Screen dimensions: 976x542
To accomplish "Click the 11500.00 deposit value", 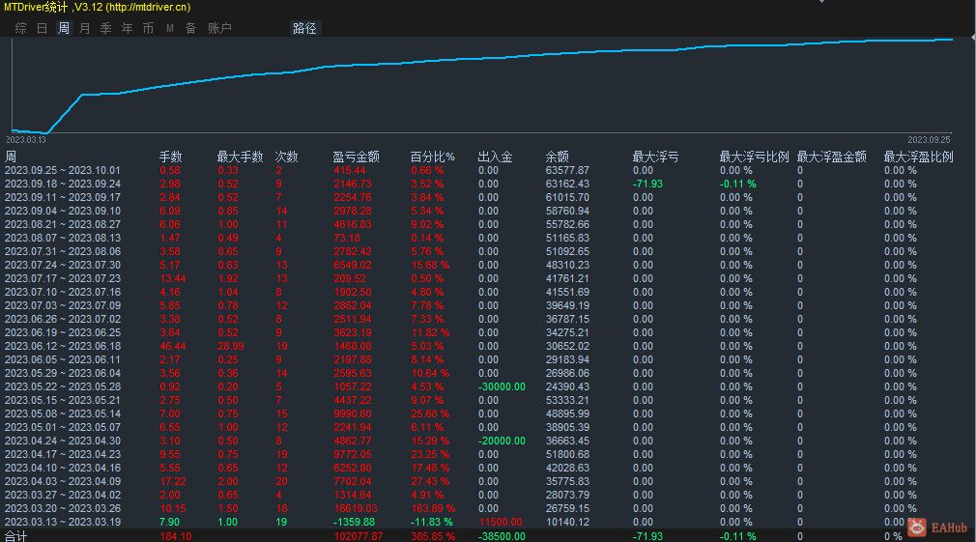I will click(x=501, y=522).
